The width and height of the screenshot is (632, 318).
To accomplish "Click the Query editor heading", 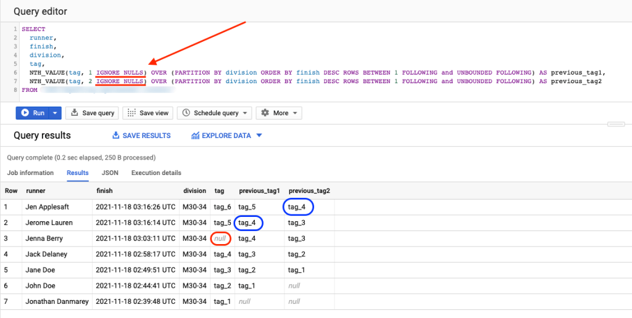I will coord(40,12).
